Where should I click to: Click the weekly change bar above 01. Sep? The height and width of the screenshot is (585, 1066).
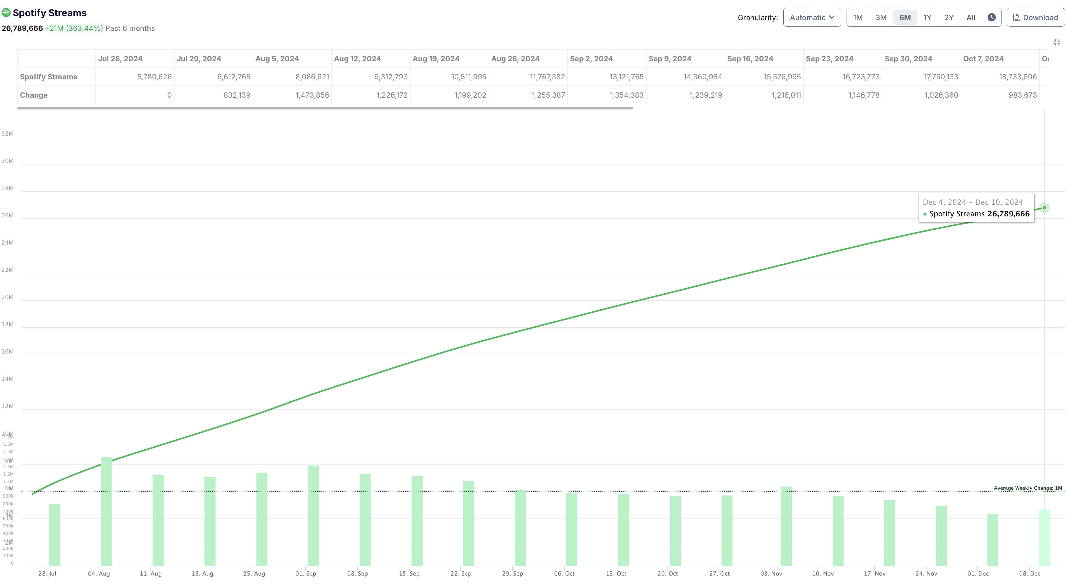(313, 516)
